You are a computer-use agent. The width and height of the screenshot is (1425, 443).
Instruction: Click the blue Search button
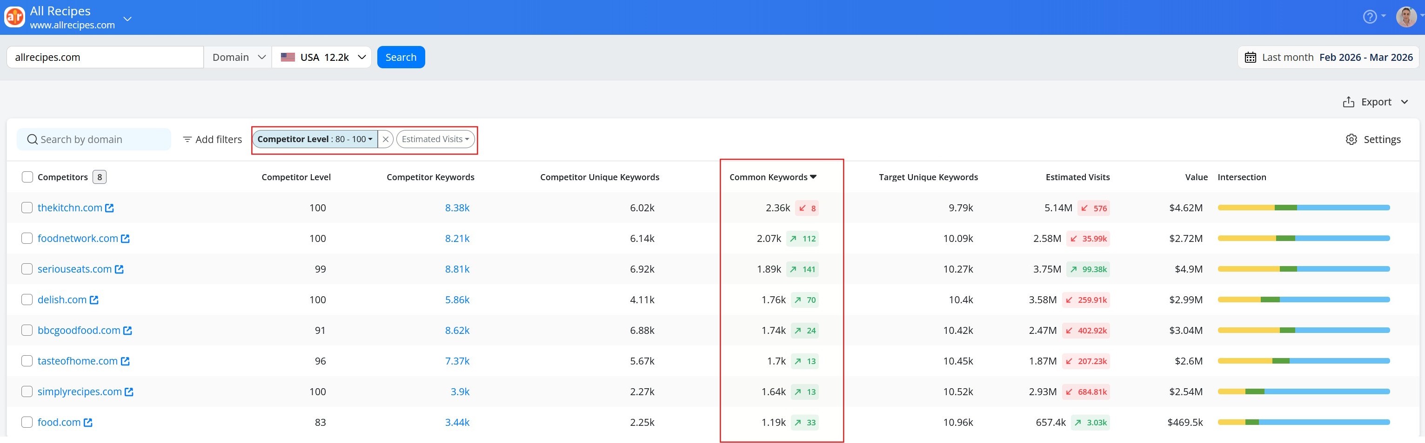pyautogui.click(x=401, y=57)
